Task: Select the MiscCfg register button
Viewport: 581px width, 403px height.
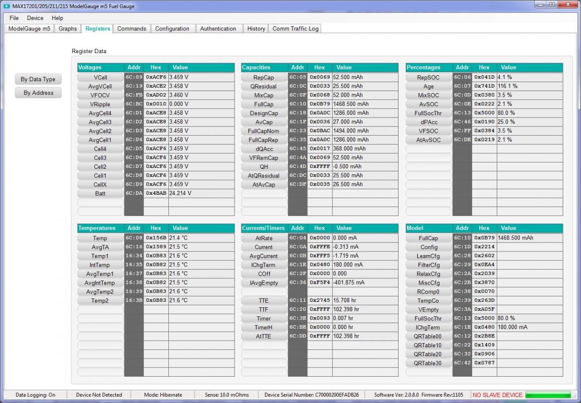Action: (428, 283)
